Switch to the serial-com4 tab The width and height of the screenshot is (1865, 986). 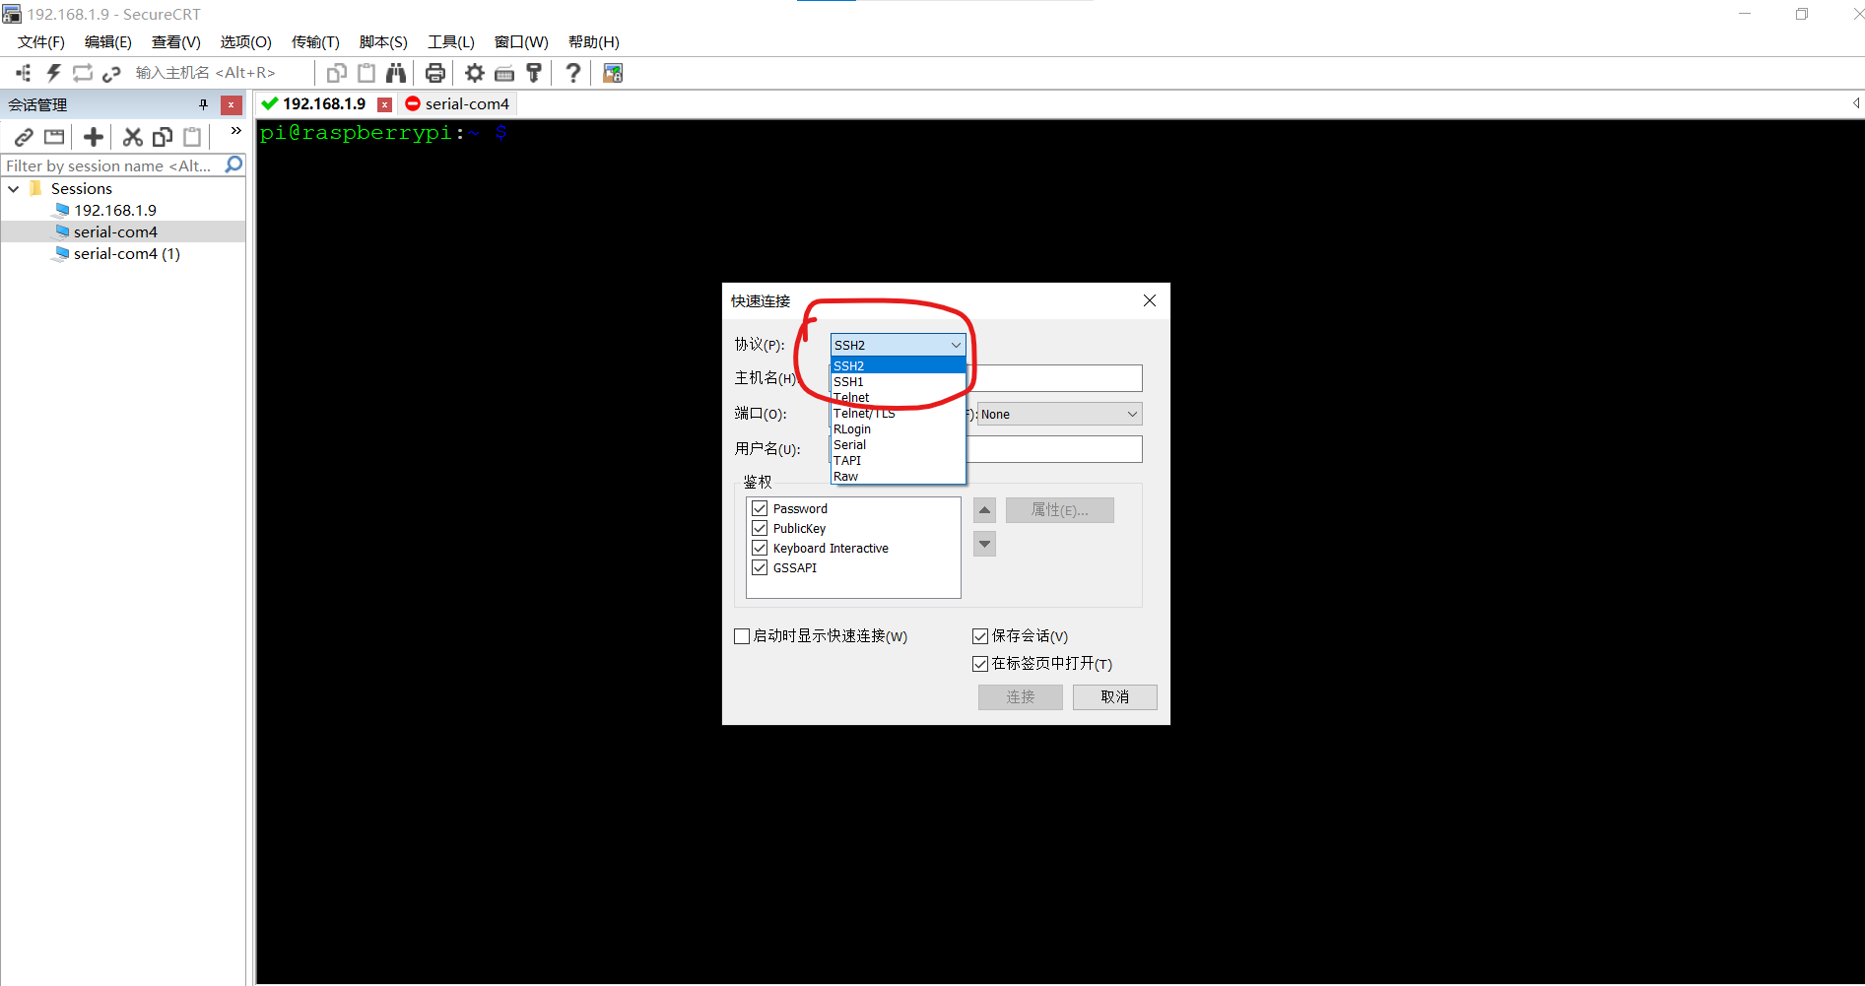point(458,103)
